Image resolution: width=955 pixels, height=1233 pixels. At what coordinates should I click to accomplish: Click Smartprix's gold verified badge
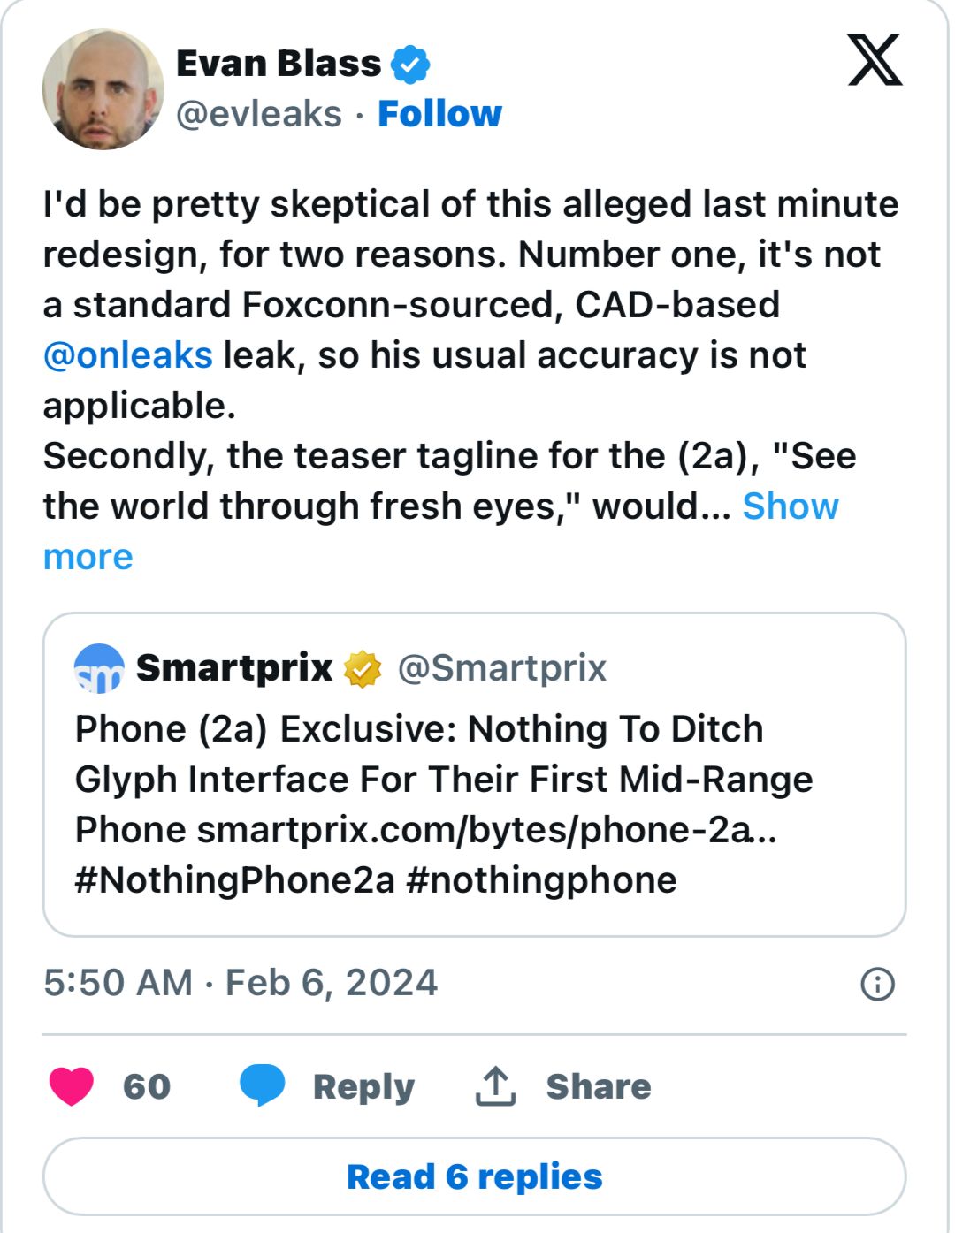(363, 669)
